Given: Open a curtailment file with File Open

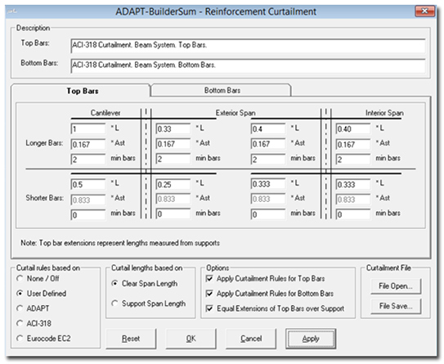Looking at the screenshot, I should (x=396, y=286).
